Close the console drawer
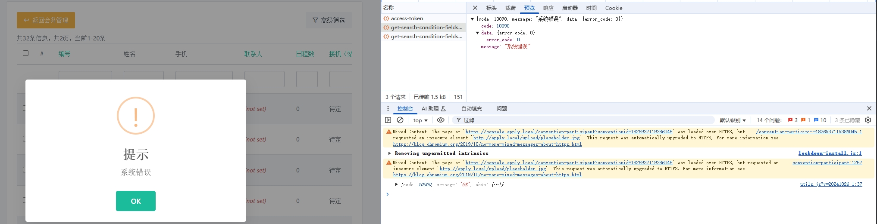The height and width of the screenshot is (224, 877). click(869, 109)
